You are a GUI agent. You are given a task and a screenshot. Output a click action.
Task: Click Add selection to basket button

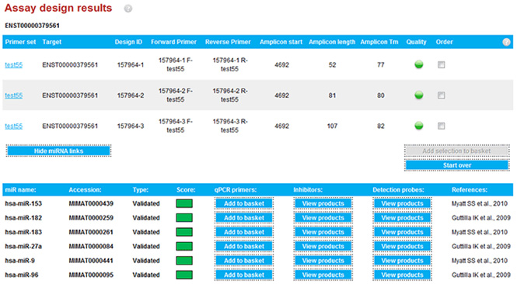456,151
